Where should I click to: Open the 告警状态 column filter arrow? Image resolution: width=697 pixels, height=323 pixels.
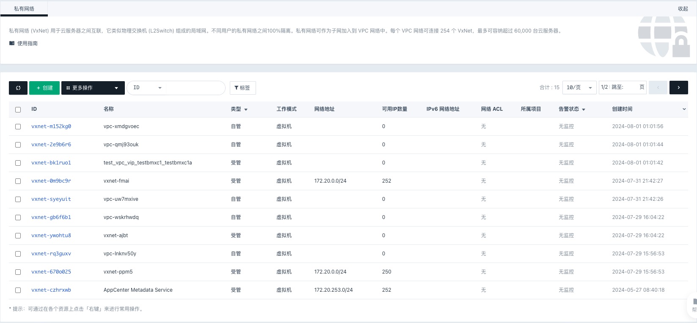(584, 109)
